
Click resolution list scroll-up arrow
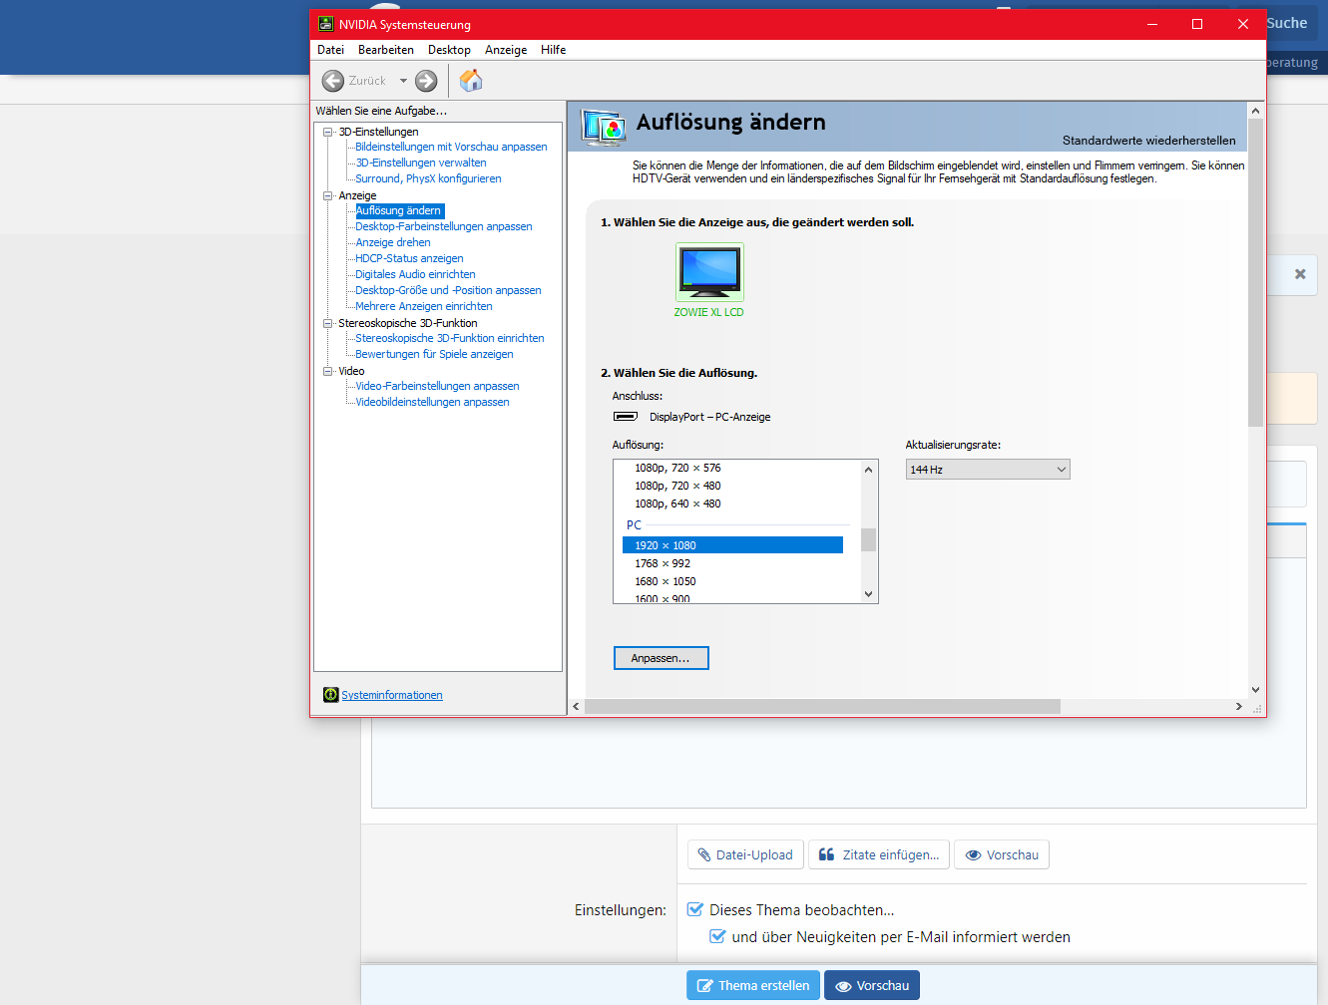(868, 470)
